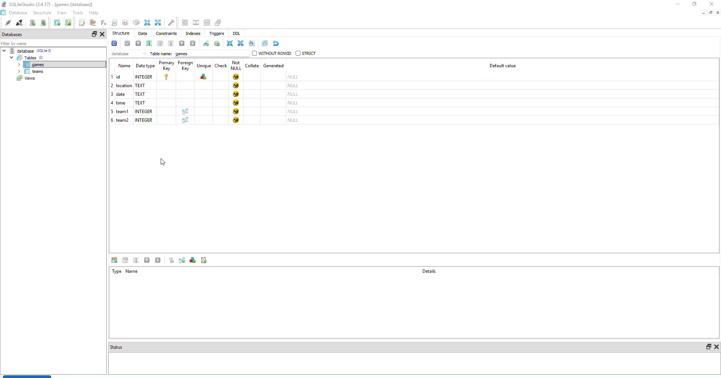Click the Add column icon
The width and height of the screenshot is (721, 378).
[x=149, y=44]
